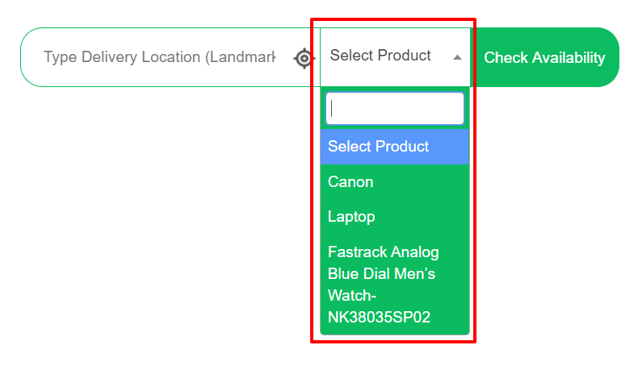This screenshot has width=638, height=366.
Task: Place cursor in product filter input
Action: 394,109
